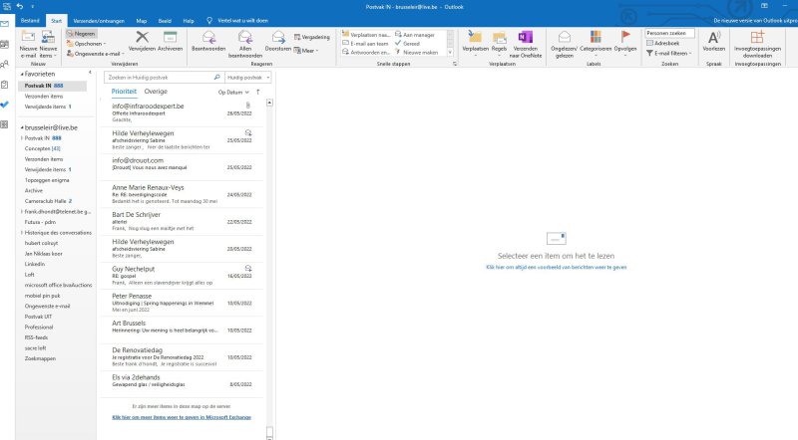The image size is (798, 440).
Task: Open the Bestand menu
Action: [30, 20]
